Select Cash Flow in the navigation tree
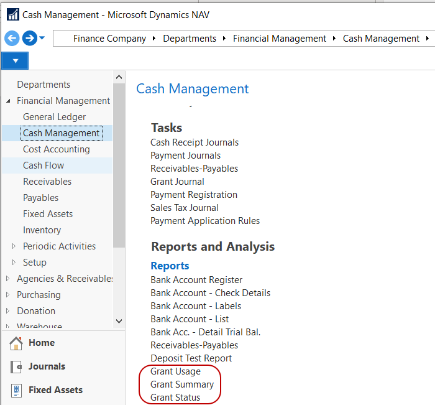Screen dimensions: 435x405 [43, 165]
